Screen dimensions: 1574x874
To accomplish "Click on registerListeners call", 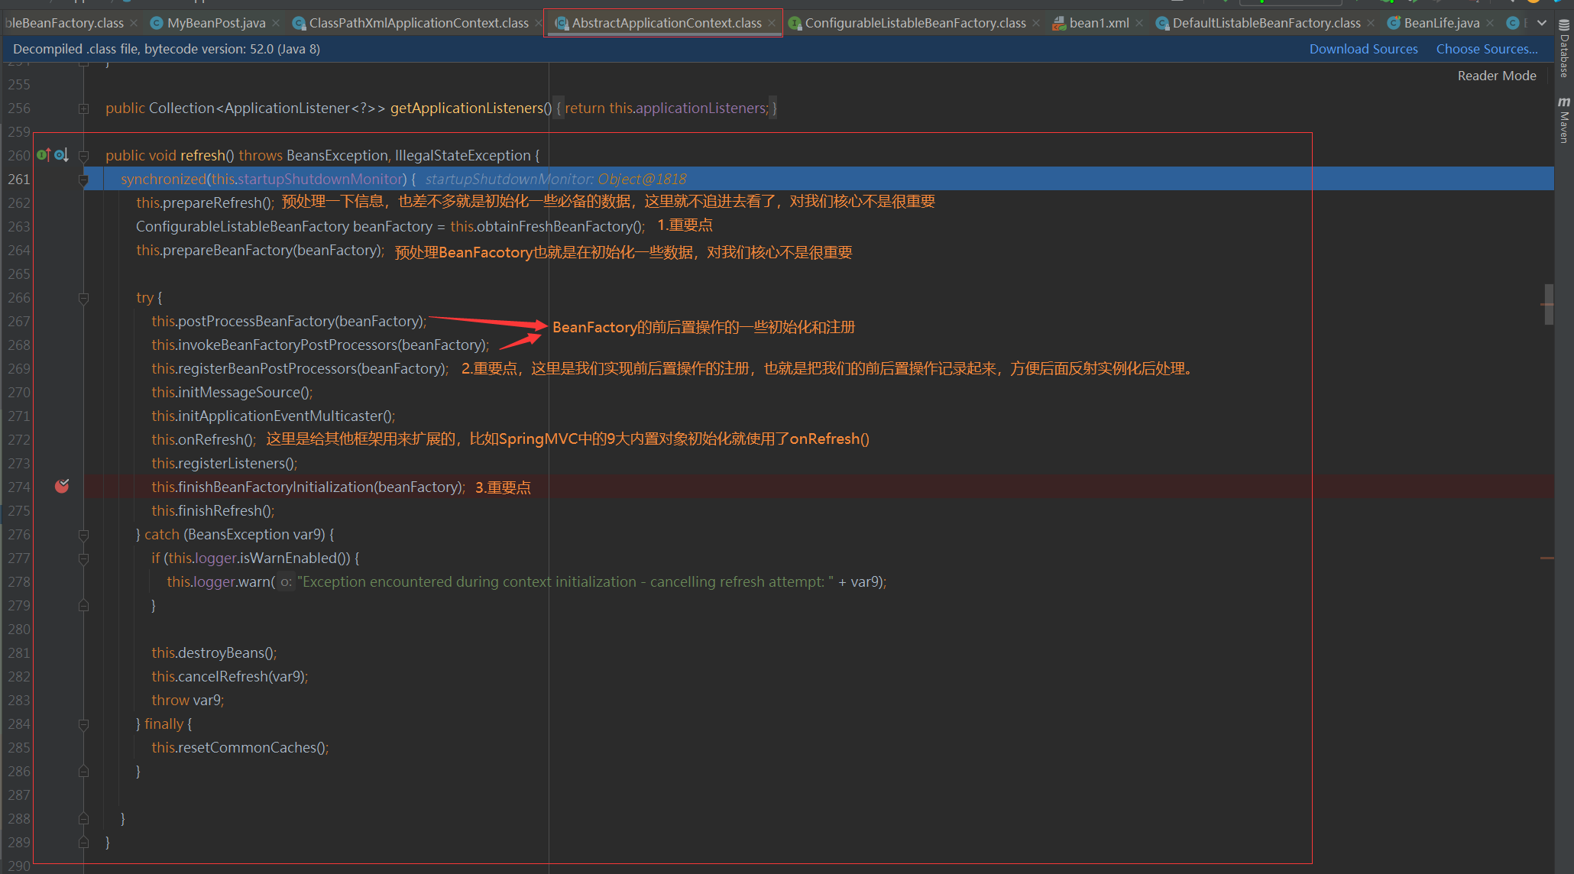I will pos(225,463).
